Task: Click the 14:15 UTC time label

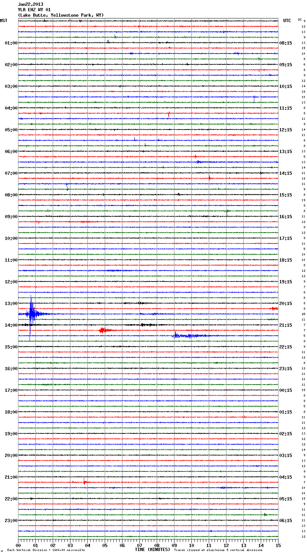Action: 286,173
